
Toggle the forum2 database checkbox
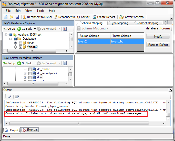click(x=20, y=47)
